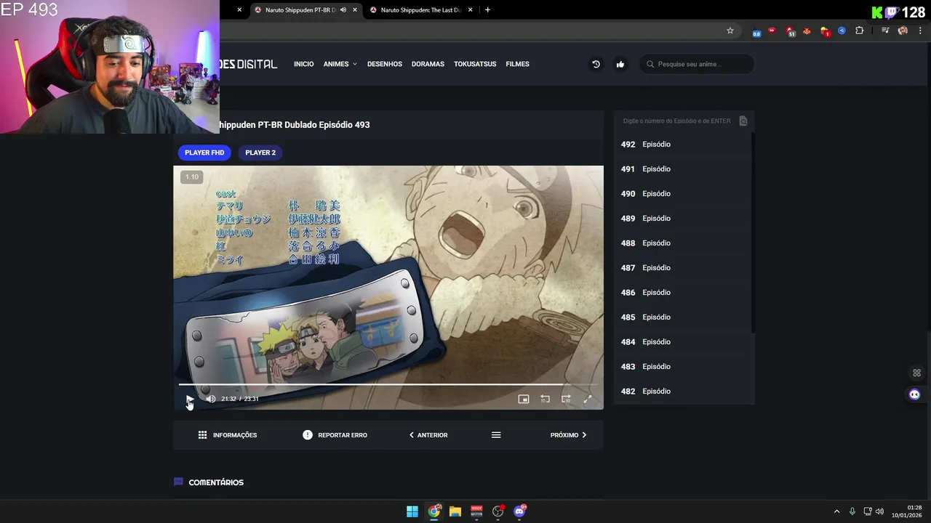The image size is (931, 523).
Task: Switch to Naruto Shippuden: The Last tab
Action: (421, 10)
